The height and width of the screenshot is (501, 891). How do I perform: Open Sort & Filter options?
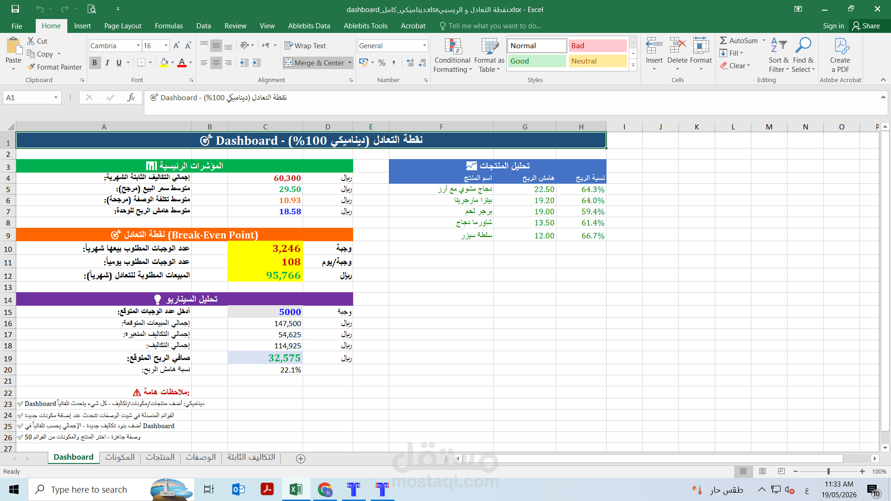(x=779, y=55)
